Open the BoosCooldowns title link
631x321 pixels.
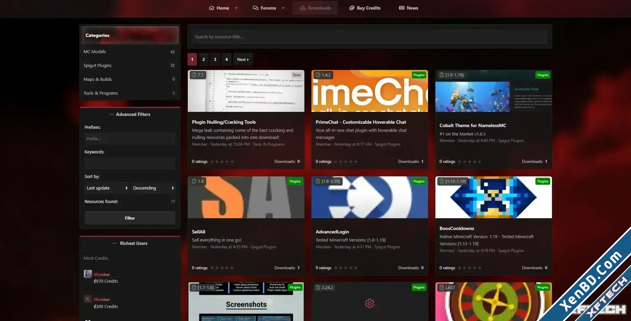click(x=457, y=229)
